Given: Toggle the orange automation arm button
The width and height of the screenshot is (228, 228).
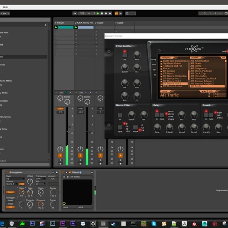Looking at the screenshot, I should pos(116,13).
